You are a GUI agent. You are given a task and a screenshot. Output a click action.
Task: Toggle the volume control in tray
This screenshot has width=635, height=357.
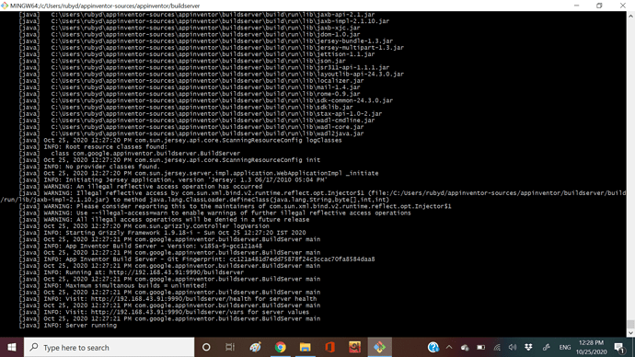513,347
